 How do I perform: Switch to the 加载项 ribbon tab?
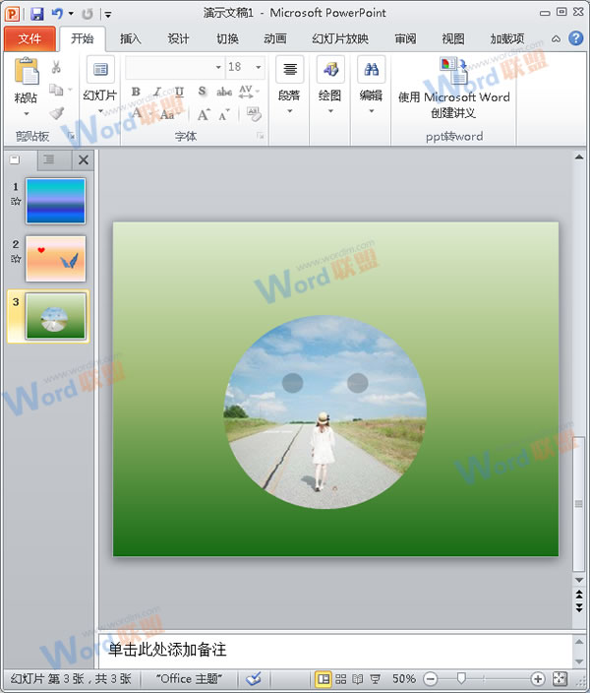coord(507,39)
